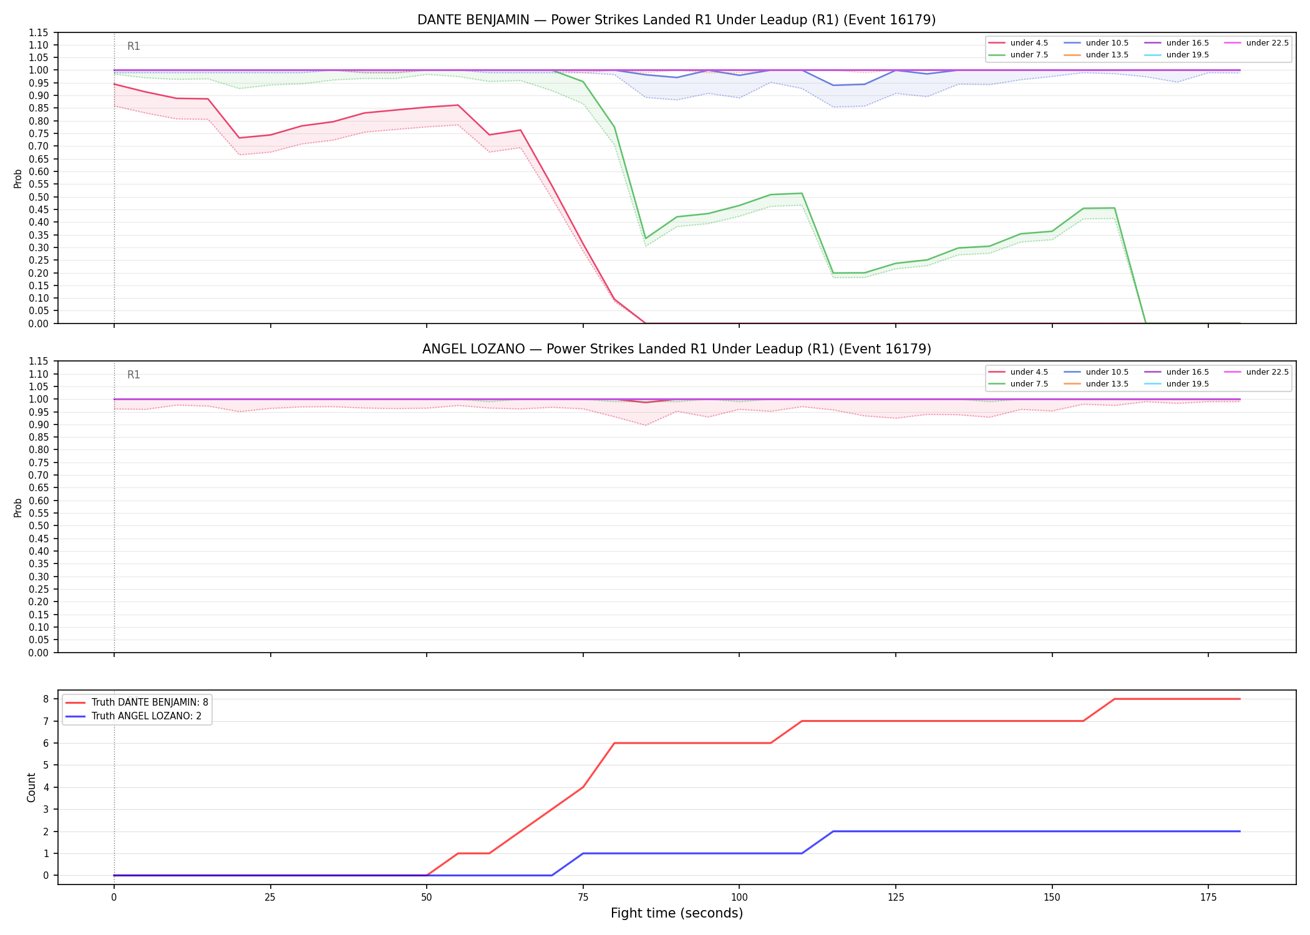Select 'under 10.5' in Dante Benjamin chart legend
The image size is (1310, 935).
click(x=1097, y=43)
